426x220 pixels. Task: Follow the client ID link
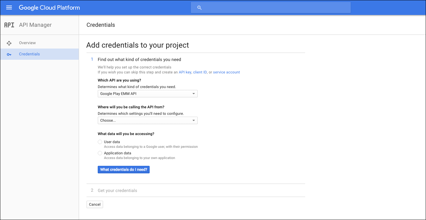[200, 72]
